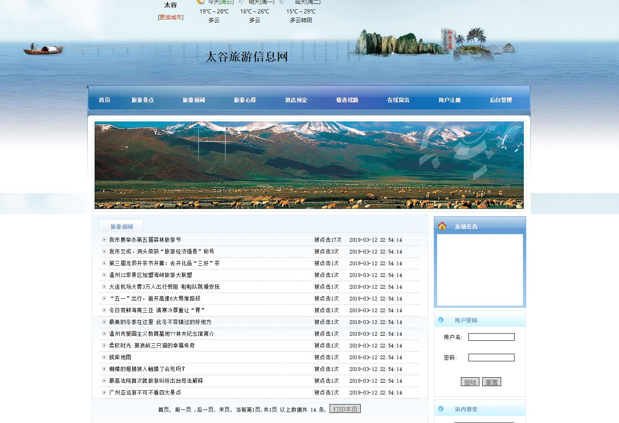Click the blue arrow icon beside 站内搜索
Image resolution: width=619 pixels, height=423 pixels.
(440, 409)
